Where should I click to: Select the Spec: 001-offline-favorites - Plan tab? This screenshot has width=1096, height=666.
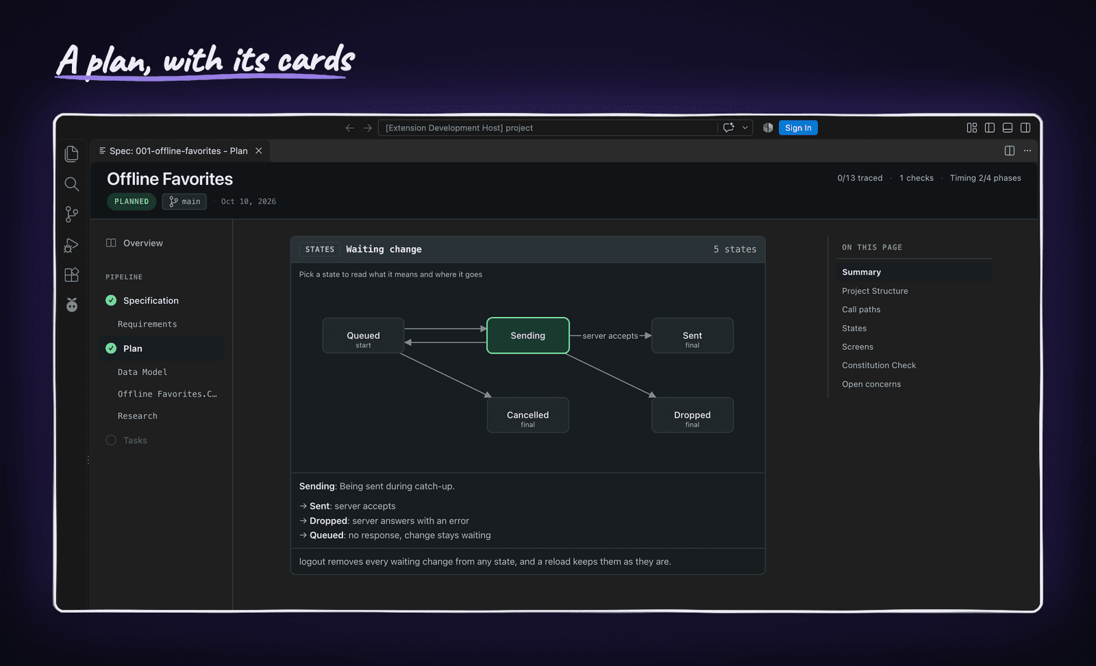[x=180, y=151]
